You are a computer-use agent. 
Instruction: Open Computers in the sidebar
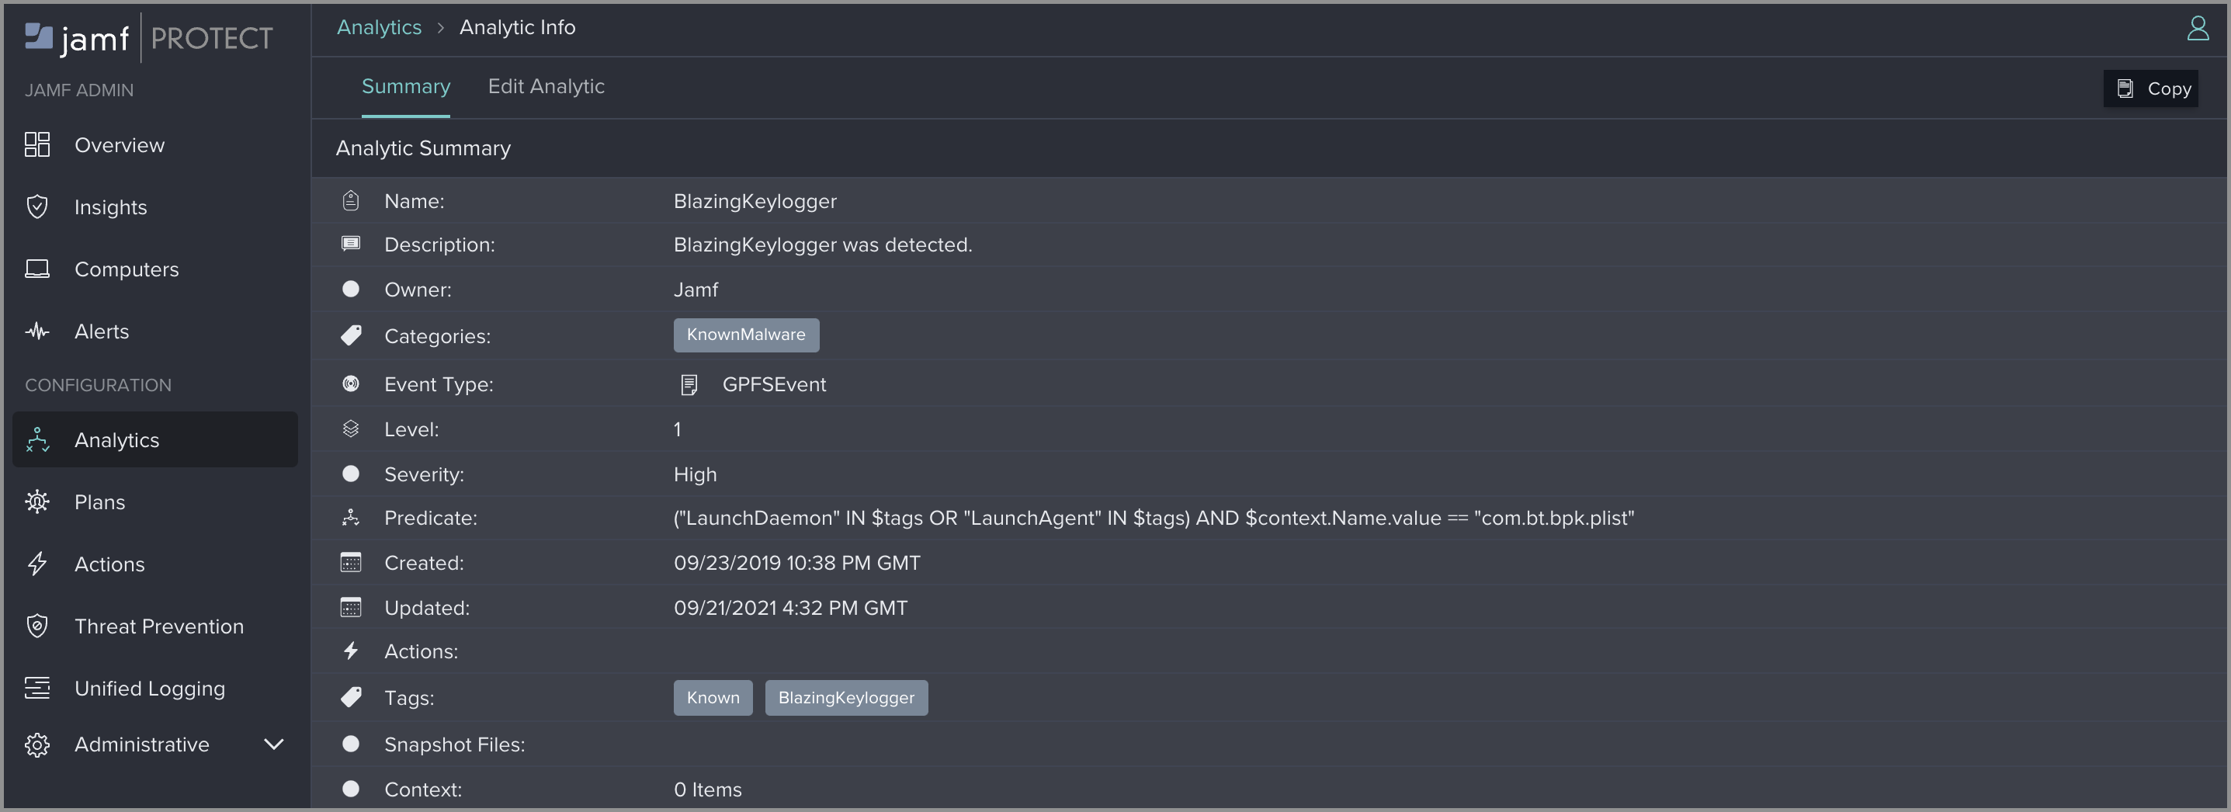point(155,269)
